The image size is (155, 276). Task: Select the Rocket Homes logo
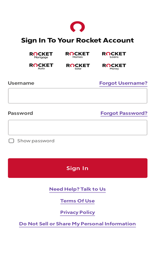78,55
